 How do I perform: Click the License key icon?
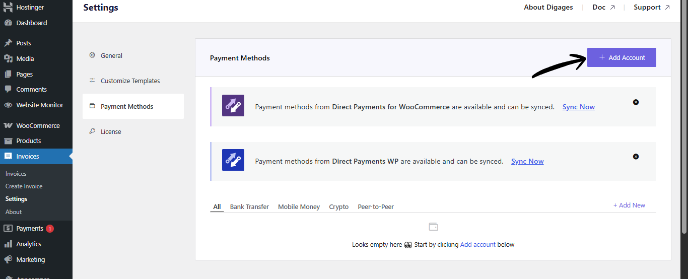click(92, 131)
